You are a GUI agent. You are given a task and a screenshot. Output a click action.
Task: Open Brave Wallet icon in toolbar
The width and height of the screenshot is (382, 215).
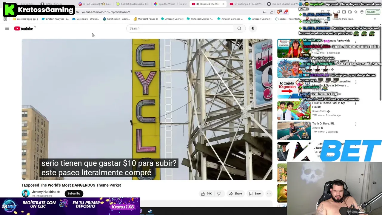pos(350,12)
